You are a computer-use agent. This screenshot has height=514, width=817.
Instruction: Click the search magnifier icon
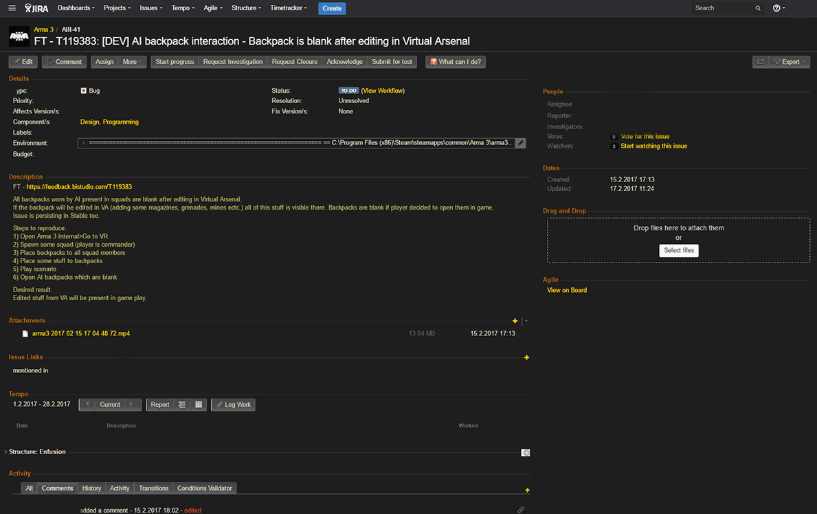click(758, 8)
